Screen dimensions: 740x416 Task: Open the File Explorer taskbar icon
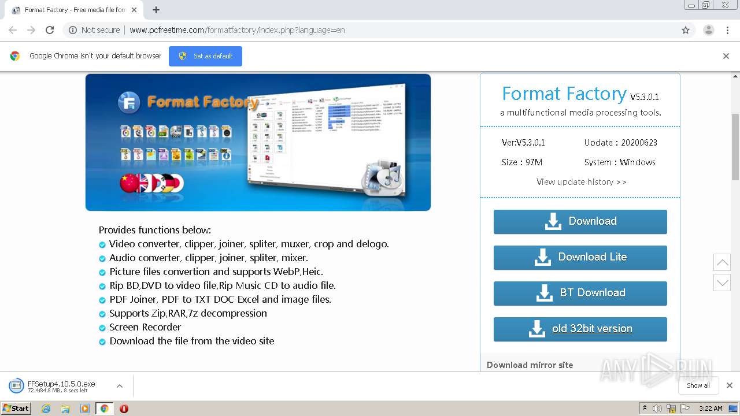tap(65, 408)
